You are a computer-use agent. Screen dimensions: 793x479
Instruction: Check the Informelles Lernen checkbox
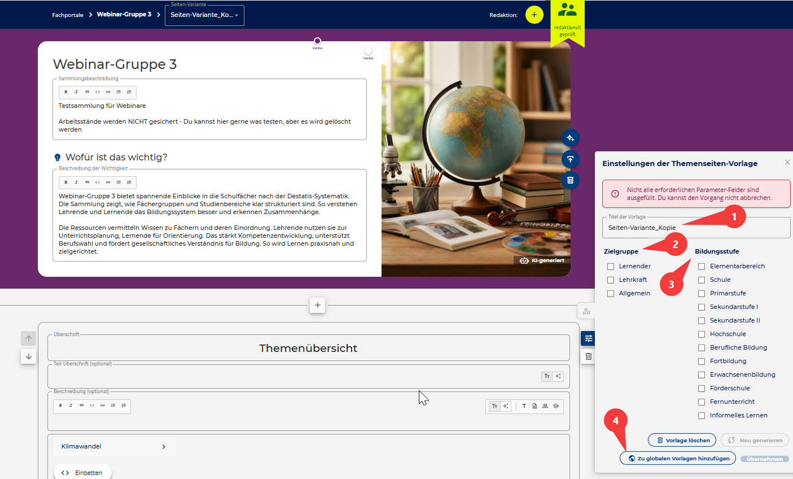[702, 415]
